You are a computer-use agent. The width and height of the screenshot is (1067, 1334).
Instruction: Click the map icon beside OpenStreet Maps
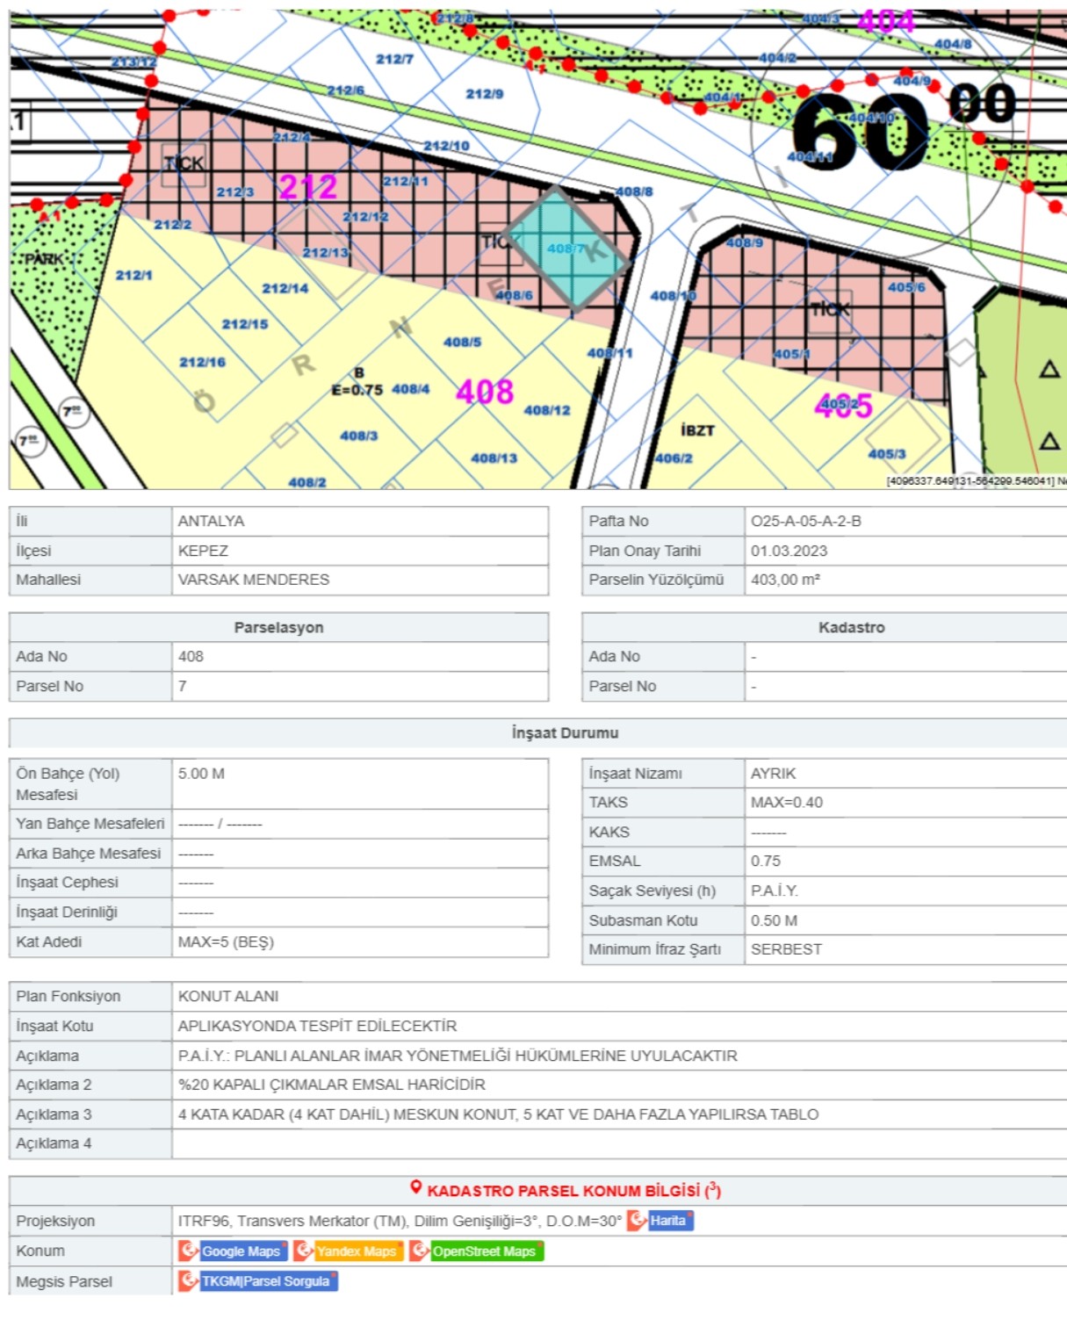(x=419, y=1251)
